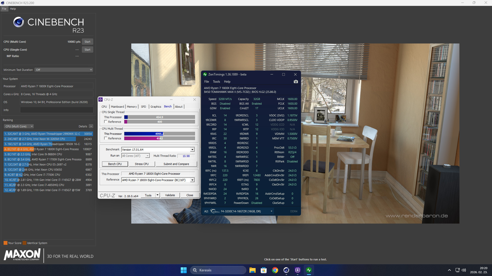Open volume tray icon

click(464, 270)
